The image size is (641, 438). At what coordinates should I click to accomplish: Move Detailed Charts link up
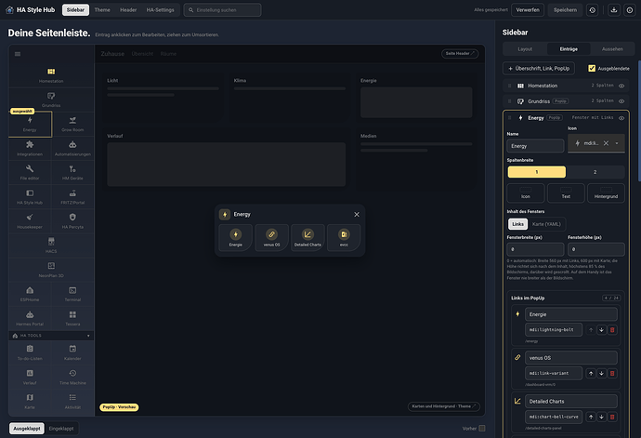point(591,417)
